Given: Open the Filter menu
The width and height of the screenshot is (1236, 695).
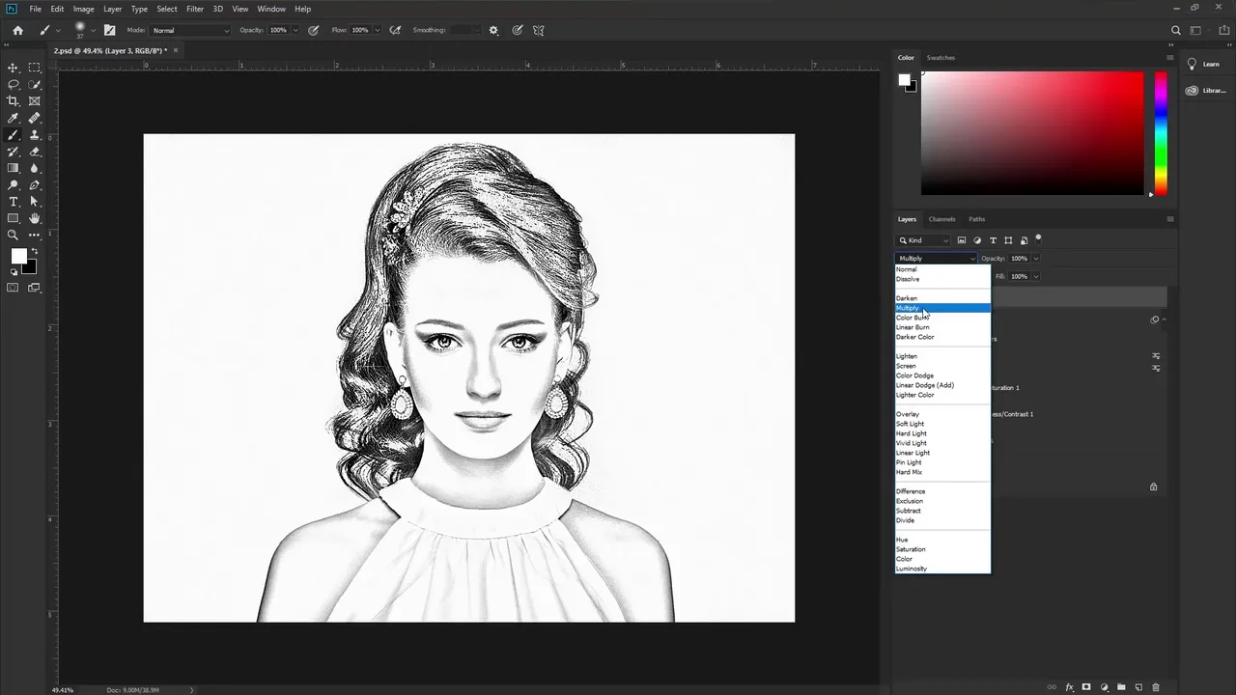Looking at the screenshot, I should (195, 9).
